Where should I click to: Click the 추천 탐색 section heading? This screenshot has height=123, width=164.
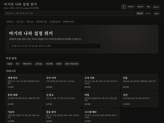11,58
